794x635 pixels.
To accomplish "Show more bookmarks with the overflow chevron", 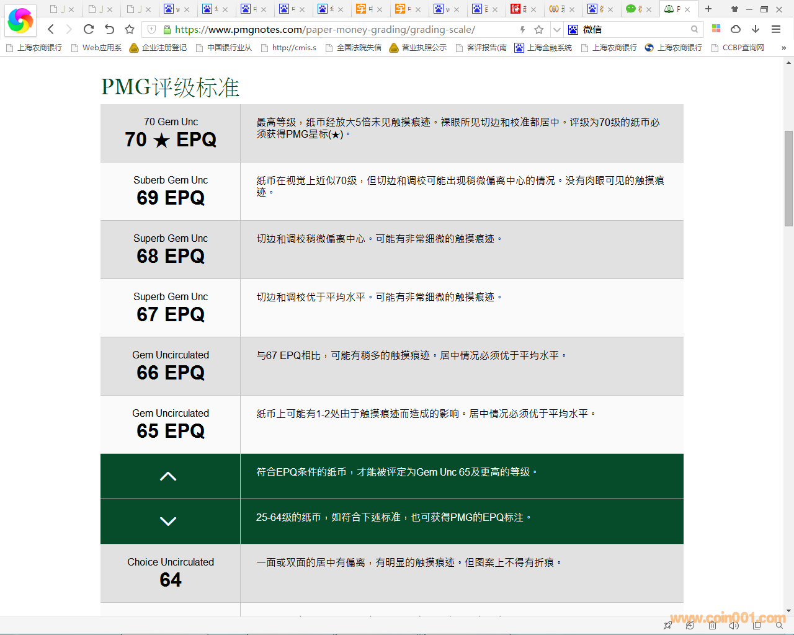I will [783, 48].
